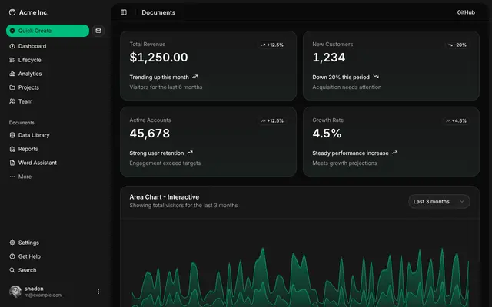
Task: Open the Last 3 months dropdown
Action: [x=439, y=201]
